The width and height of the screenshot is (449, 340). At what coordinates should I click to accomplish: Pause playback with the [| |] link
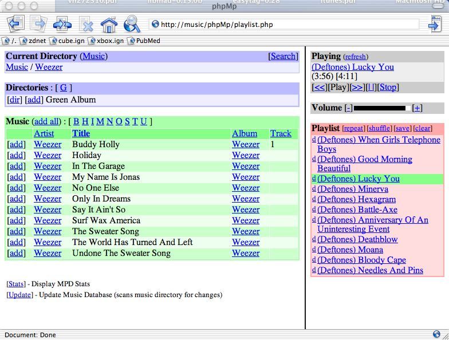pos(371,87)
